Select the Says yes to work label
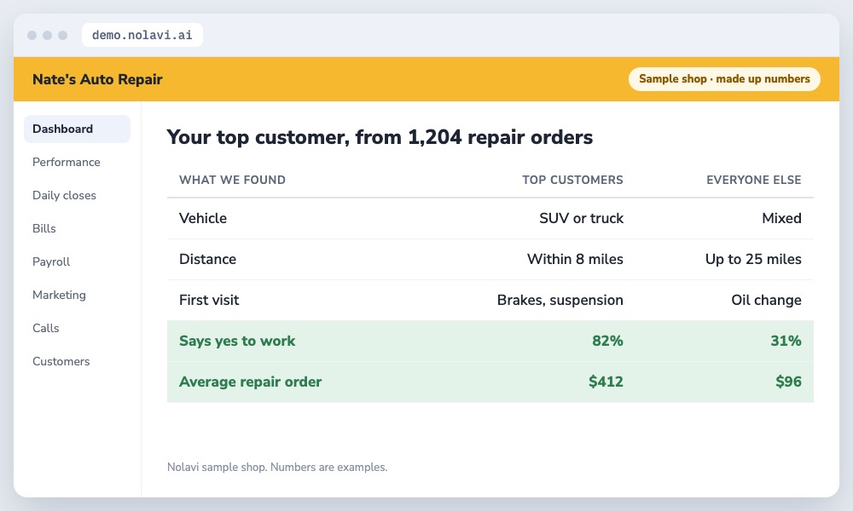Image resolution: width=853 pixels, height=511 pixels. [237, 341]
